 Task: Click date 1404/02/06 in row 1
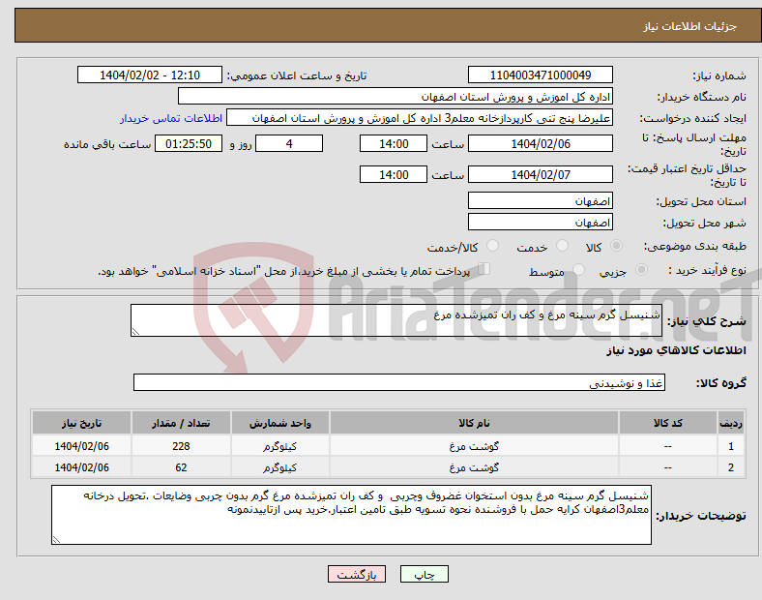[x=81, y=446]
